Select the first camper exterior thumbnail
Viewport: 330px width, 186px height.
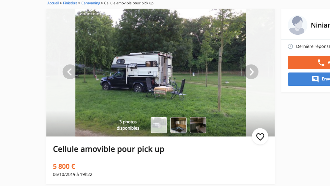point(159,125)
